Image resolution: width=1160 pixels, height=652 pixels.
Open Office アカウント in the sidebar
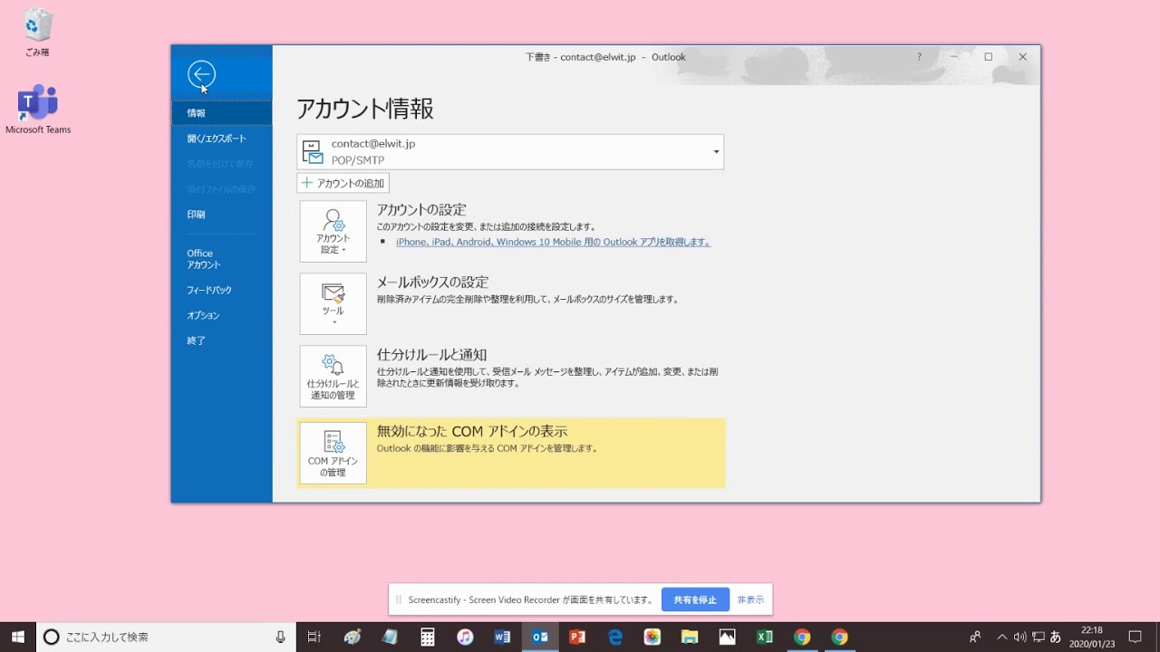click(x=221, y=259)
